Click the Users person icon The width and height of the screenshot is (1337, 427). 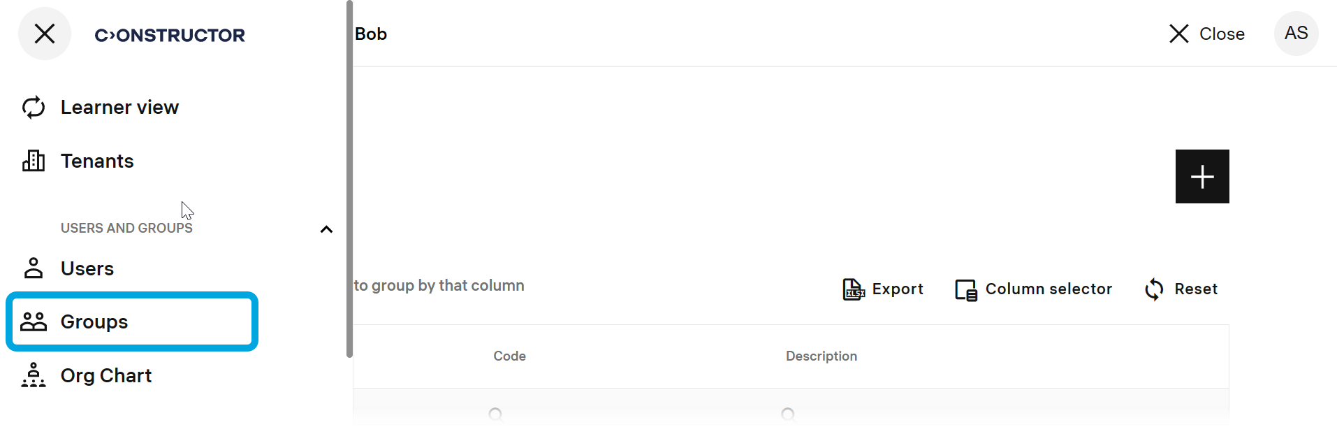coord(34,268)
